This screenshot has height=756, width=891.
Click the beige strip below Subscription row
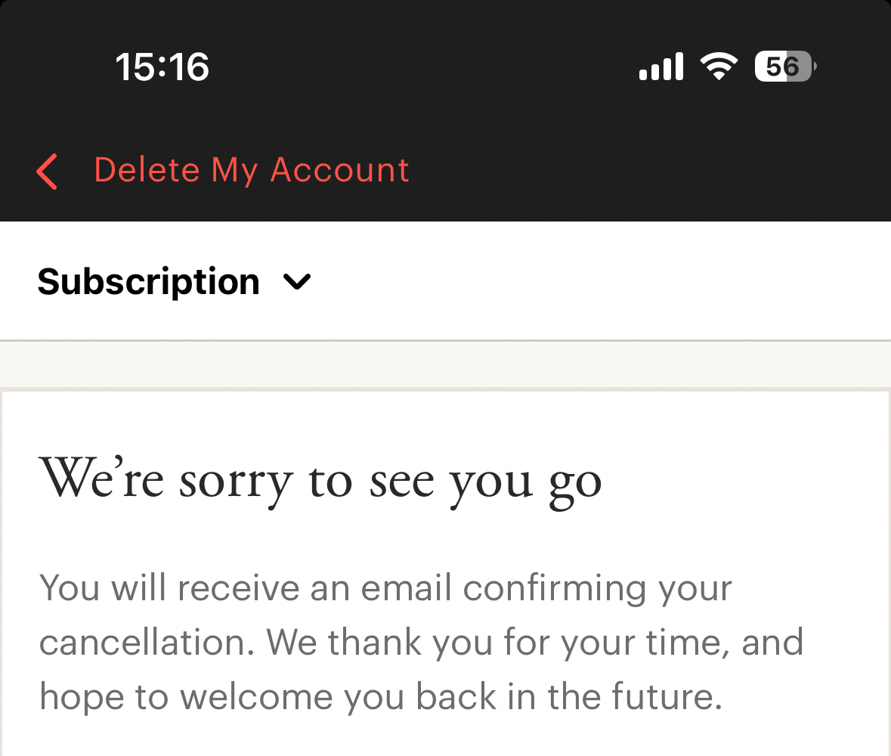(445, 364)
